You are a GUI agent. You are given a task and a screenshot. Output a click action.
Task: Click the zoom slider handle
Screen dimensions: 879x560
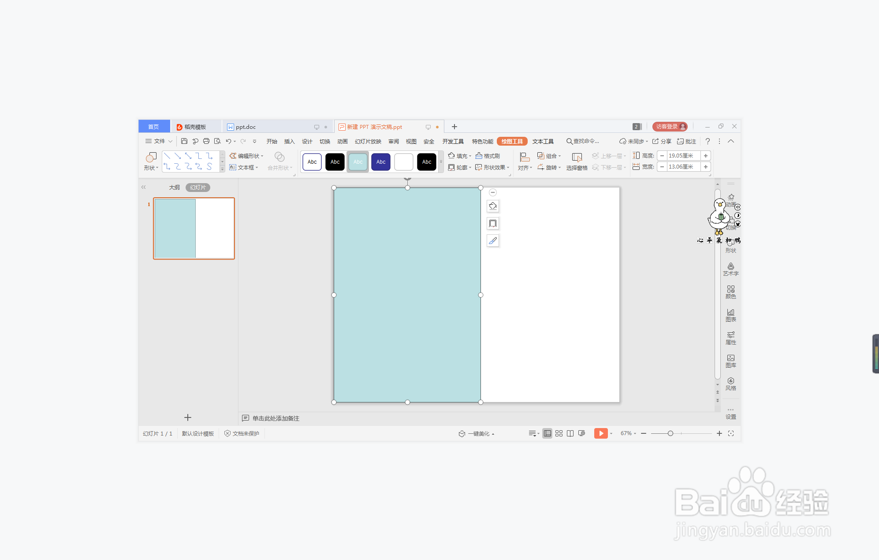click(x=670, y=433)
